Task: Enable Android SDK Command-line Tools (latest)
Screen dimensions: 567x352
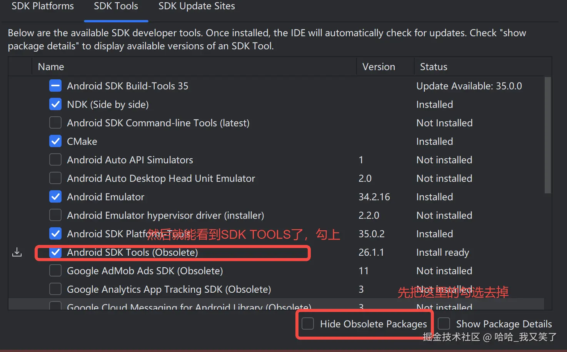Action: pyautogui.click(x=55, y=123)
